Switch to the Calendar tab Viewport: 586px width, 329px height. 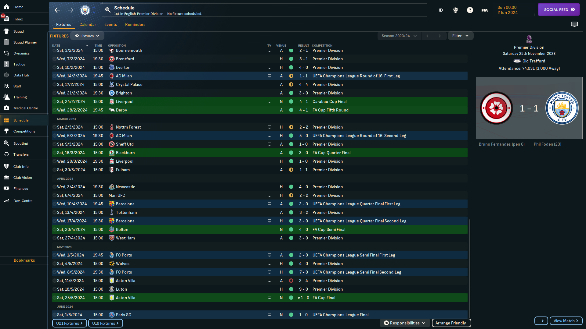(x=88, y=24)
